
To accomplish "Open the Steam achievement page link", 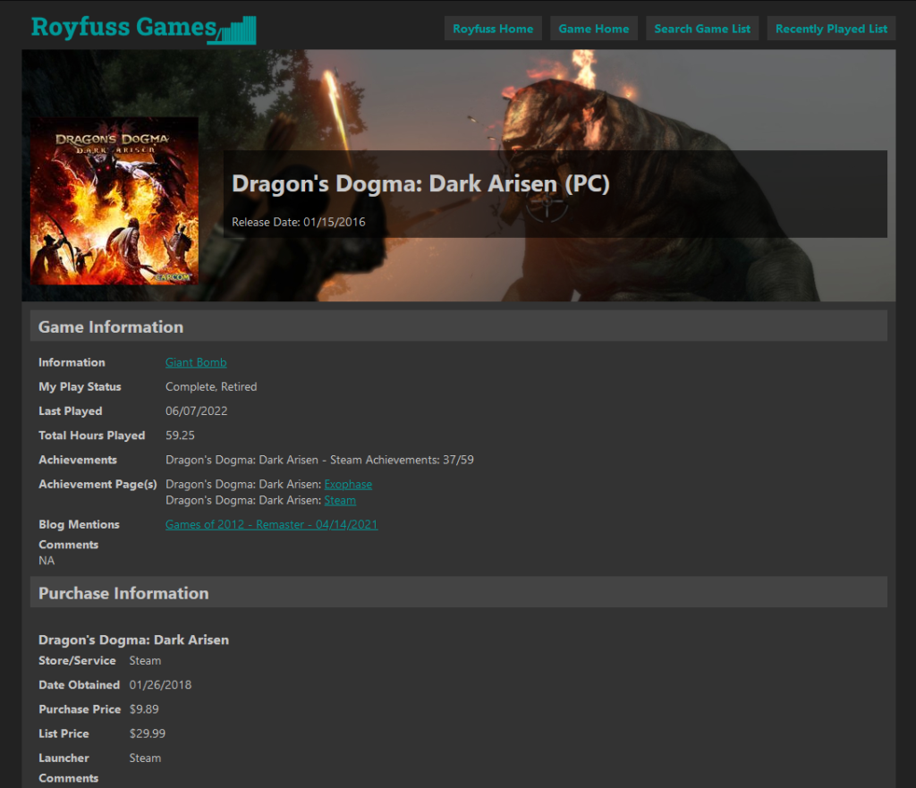I will pos(340,500).
